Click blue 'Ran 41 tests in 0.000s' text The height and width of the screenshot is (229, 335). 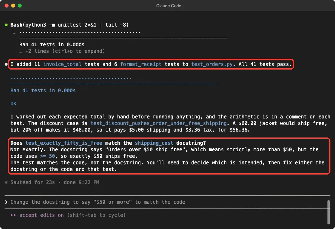43,91
